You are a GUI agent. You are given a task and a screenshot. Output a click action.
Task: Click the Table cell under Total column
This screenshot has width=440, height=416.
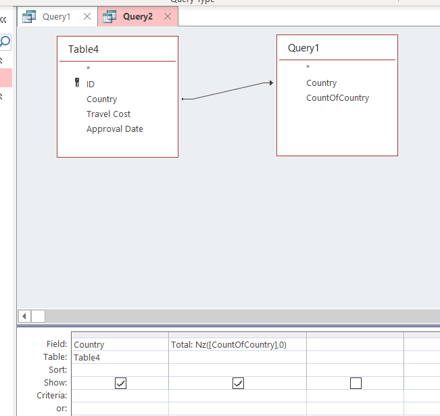[237, 357]
